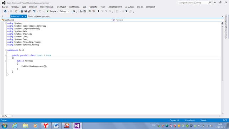Switch to Visual Studio on the taskbar
The height and width of the screenshot is (129, 229).
[x=77, y=126]
